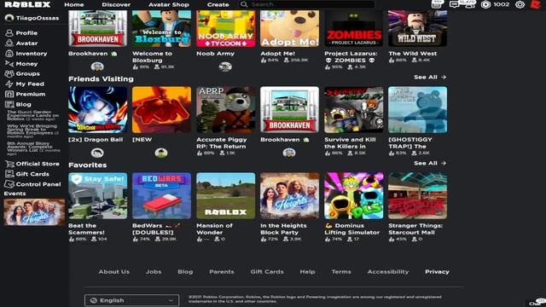
Task: Open the About Us footer link
Action: pyautogui.click(x=113, y=271)
